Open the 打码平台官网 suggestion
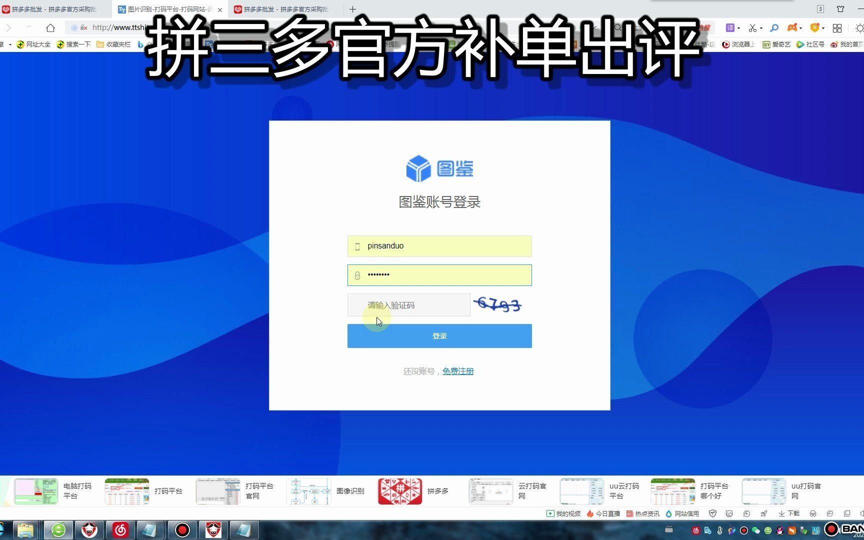864x540 pixels. pyautogui.click(x=235, y=491)
